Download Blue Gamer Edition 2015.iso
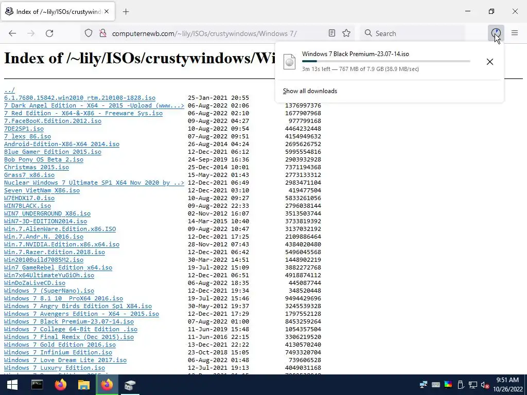This screenshot has width=527, height=395. [x=53, y=152]
